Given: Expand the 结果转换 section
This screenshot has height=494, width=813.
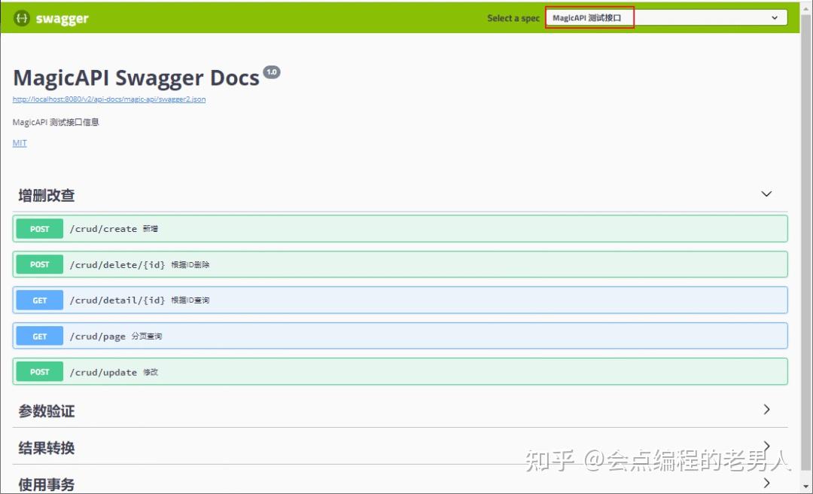Looking at the screenshot, I should point(766,446).
